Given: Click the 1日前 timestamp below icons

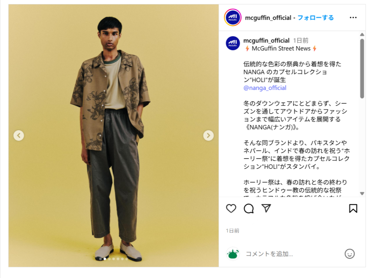Looking at the screenshot, I should (232, 231).
